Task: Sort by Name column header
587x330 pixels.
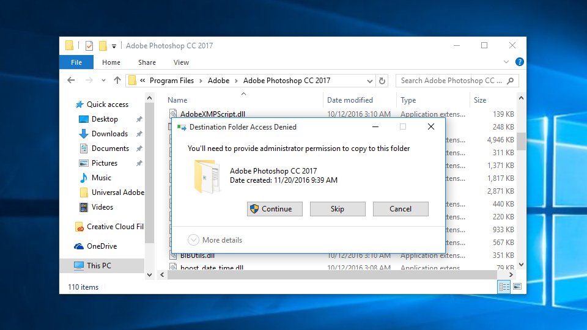Action: [177, 100]
